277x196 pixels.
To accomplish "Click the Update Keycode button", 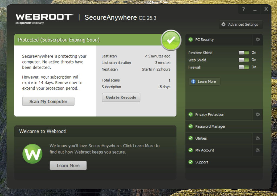I will tap(121, 97).
